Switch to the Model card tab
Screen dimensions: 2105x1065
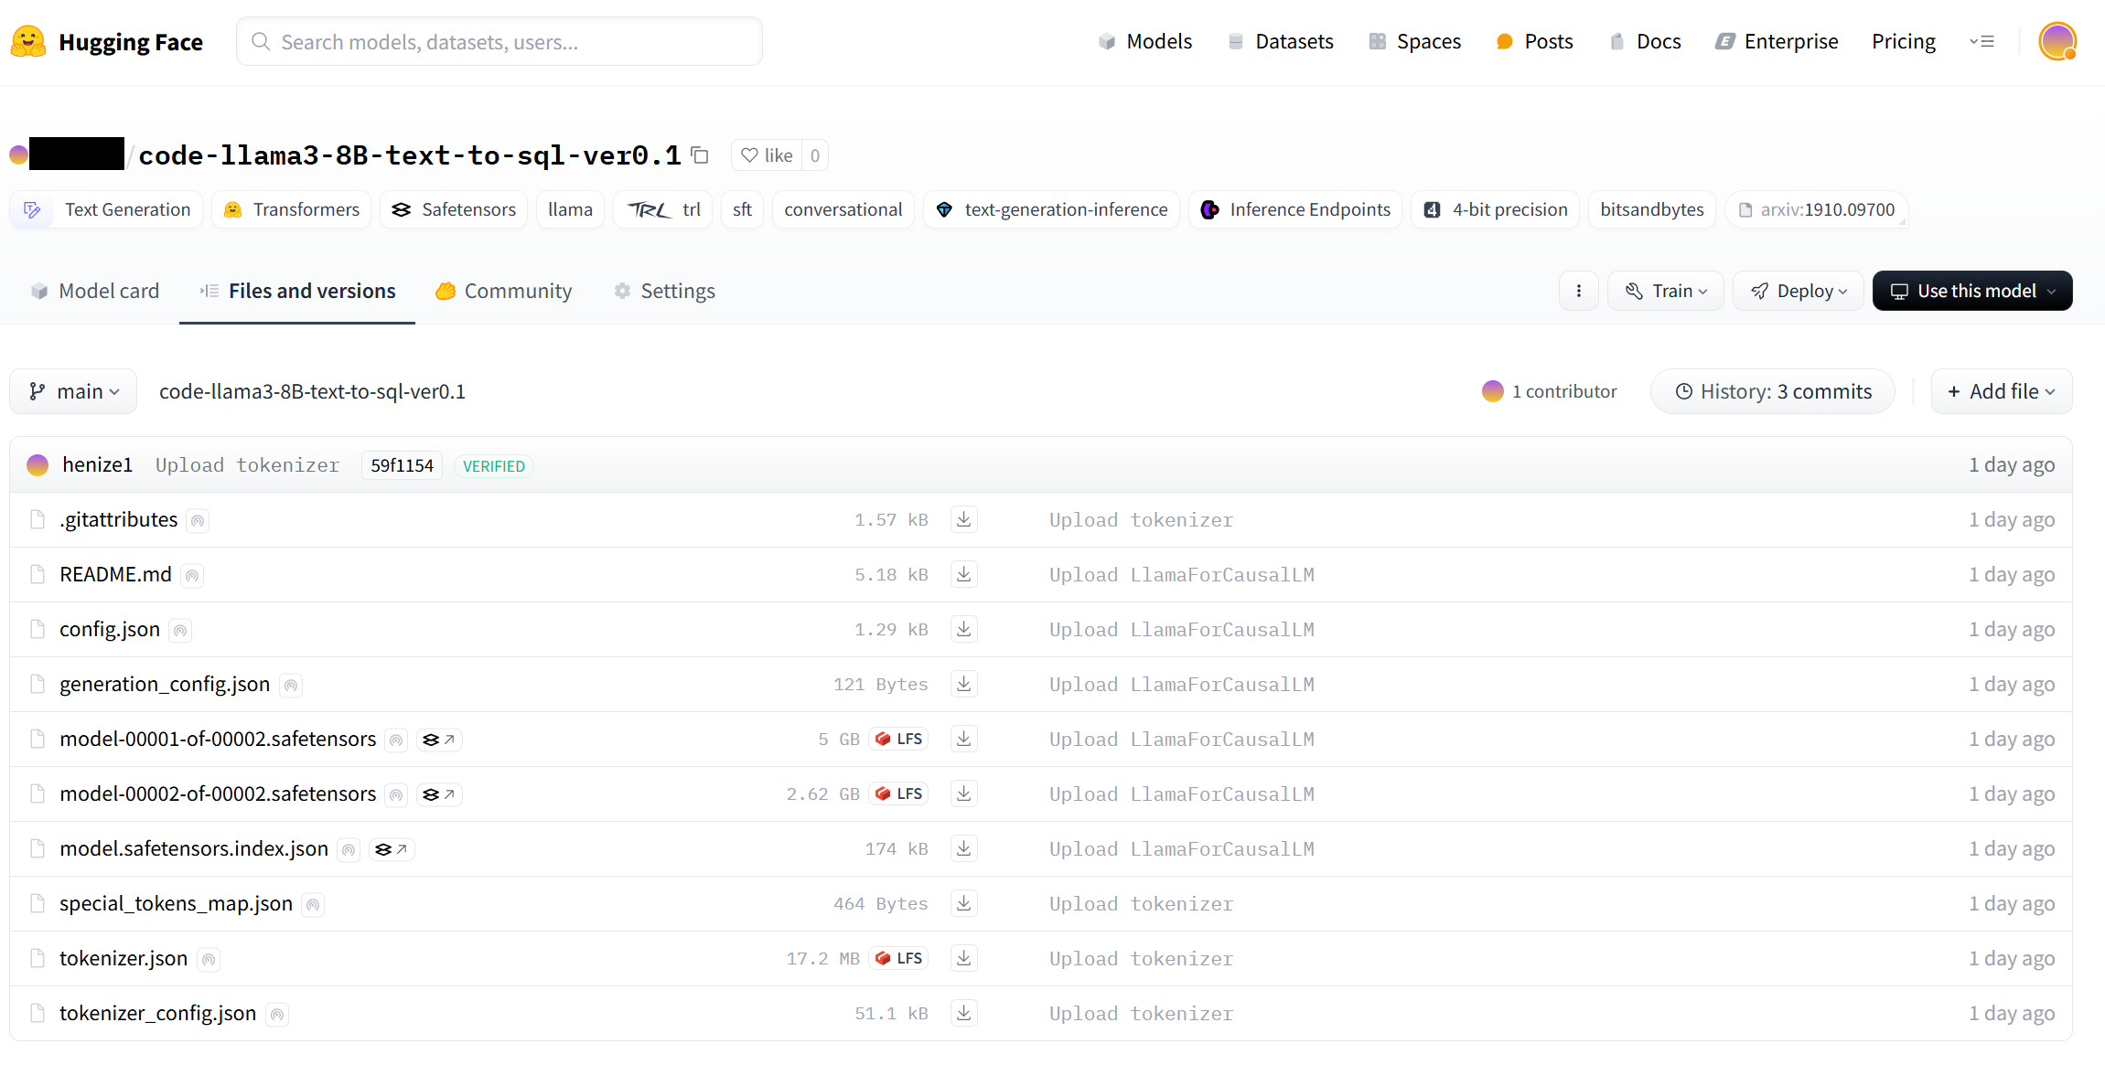[x=94, y=291]
